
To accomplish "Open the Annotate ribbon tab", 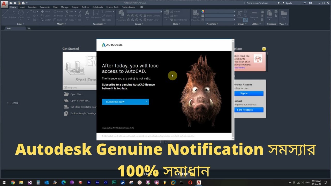I will (32, 7).
